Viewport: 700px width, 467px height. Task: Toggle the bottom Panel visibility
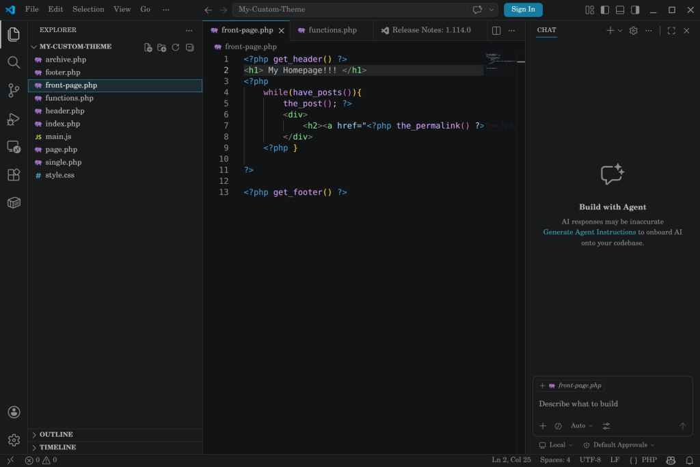pyautogui.click(x=620, y=10)
